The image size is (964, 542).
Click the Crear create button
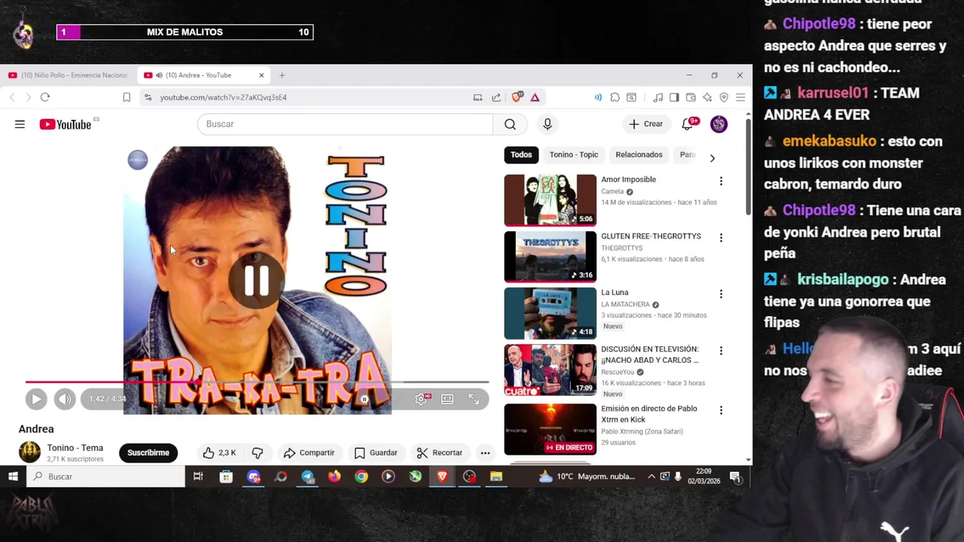(646, 124)
